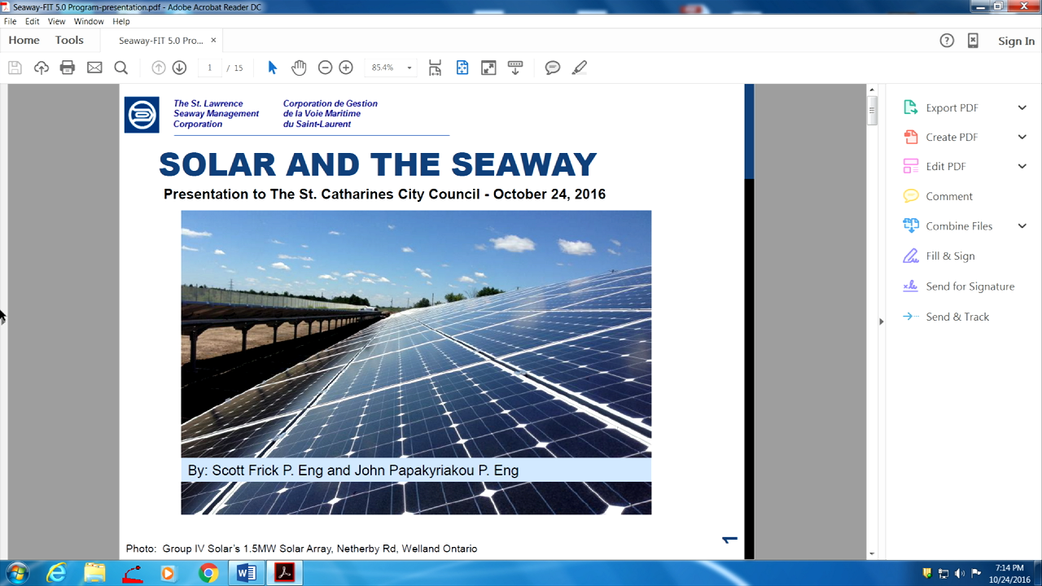This screenshot has width=1042, height=586.
Task: Expand the Edit PDF chevron
Action: pyautogui.click(x=1022, y=166)
